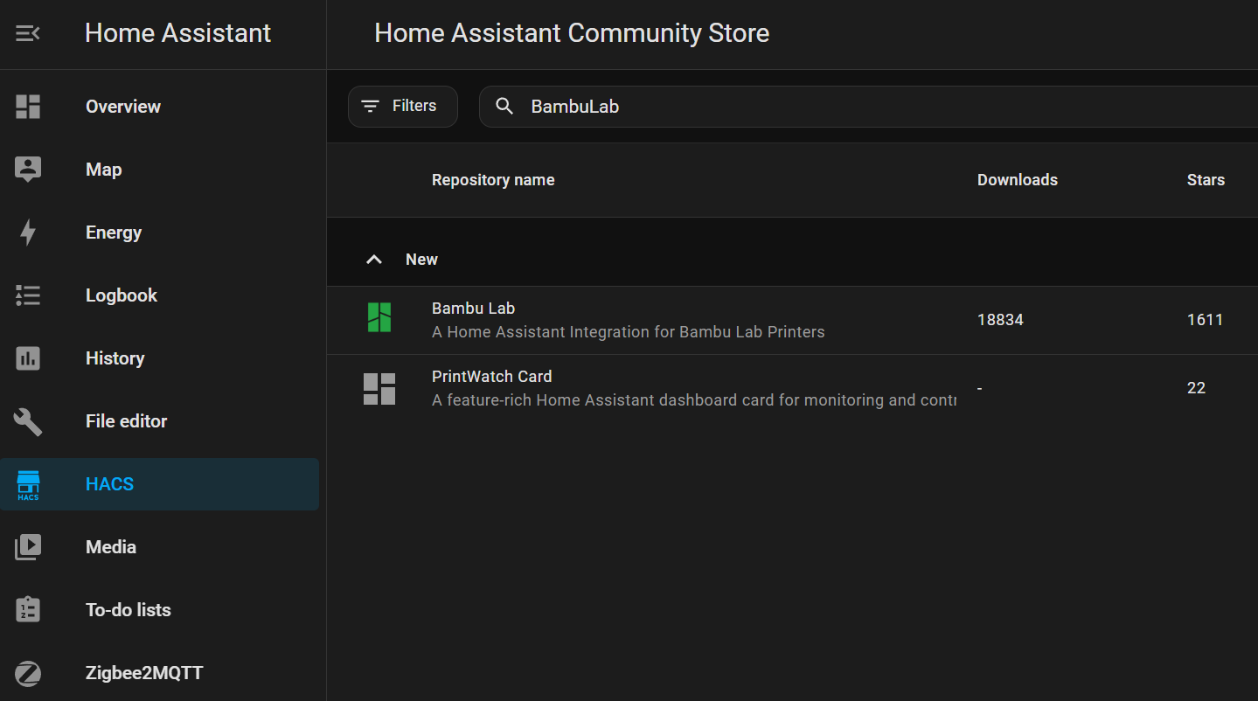Click the PrintWatch Card dashboard icon
Screen dimensions: 1258x701
coord(379,389)
